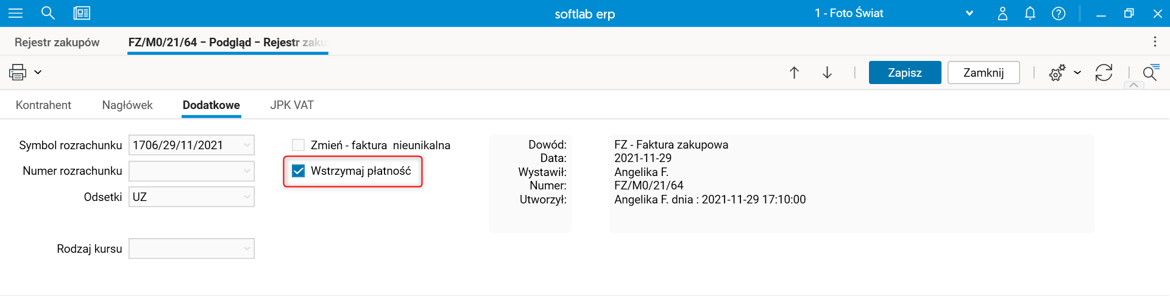Open the user account icon

coord(1002,13)
